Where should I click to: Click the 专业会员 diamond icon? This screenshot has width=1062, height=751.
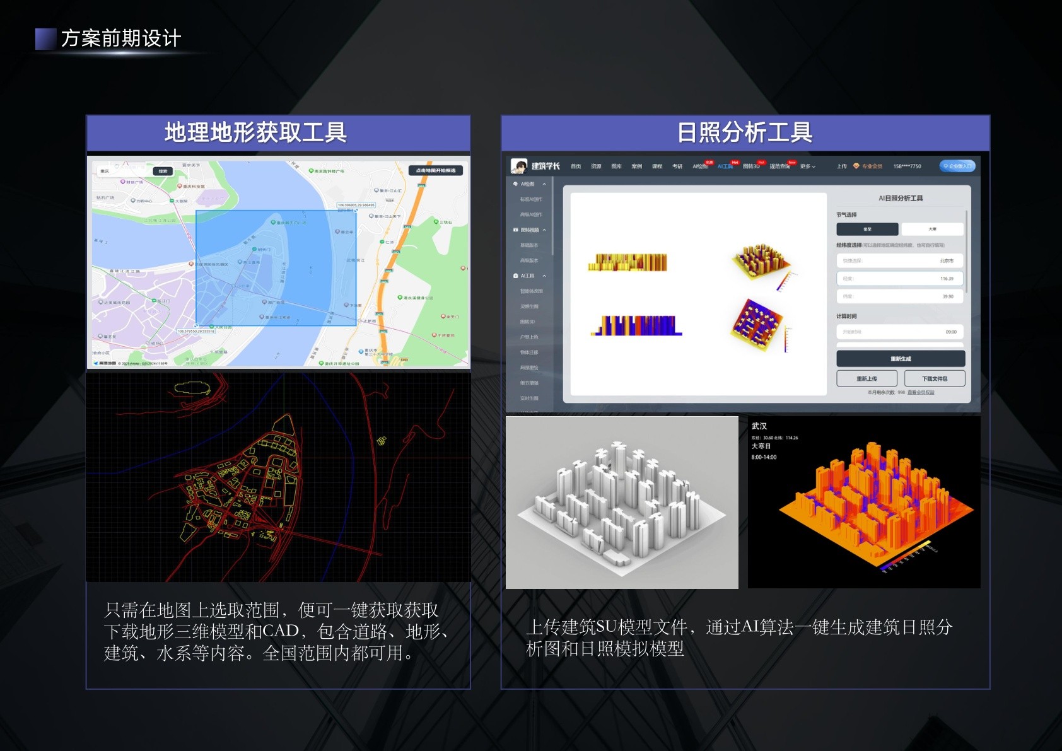pos(856,166)
